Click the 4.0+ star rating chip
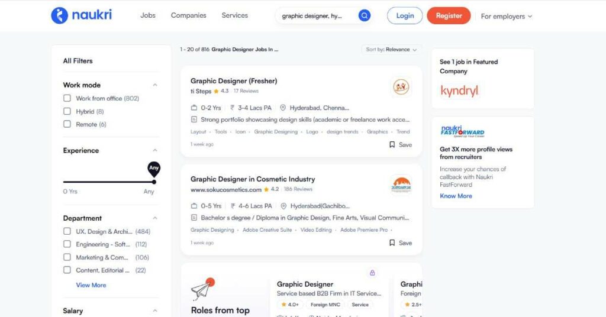Image resolution: width=606 pixels, height=317 pixels. [290, 305]
